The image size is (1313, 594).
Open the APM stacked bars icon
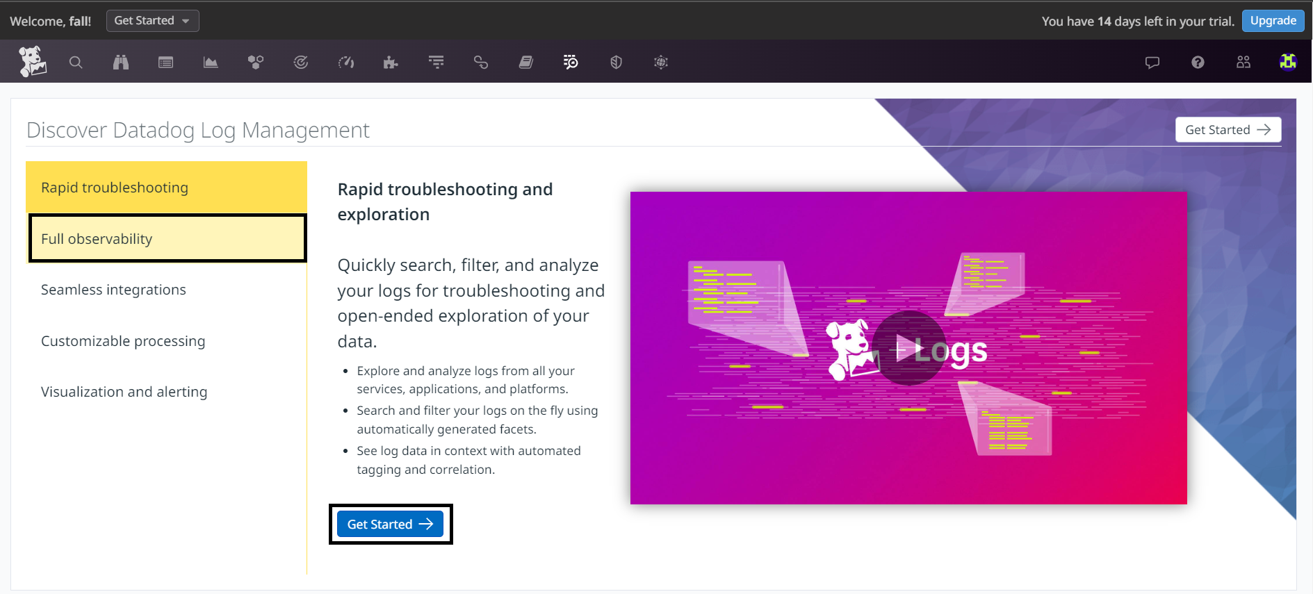436,63
